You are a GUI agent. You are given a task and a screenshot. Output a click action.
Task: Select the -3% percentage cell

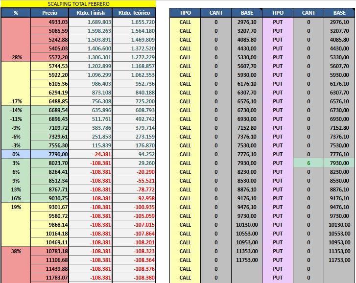(16, 145)
